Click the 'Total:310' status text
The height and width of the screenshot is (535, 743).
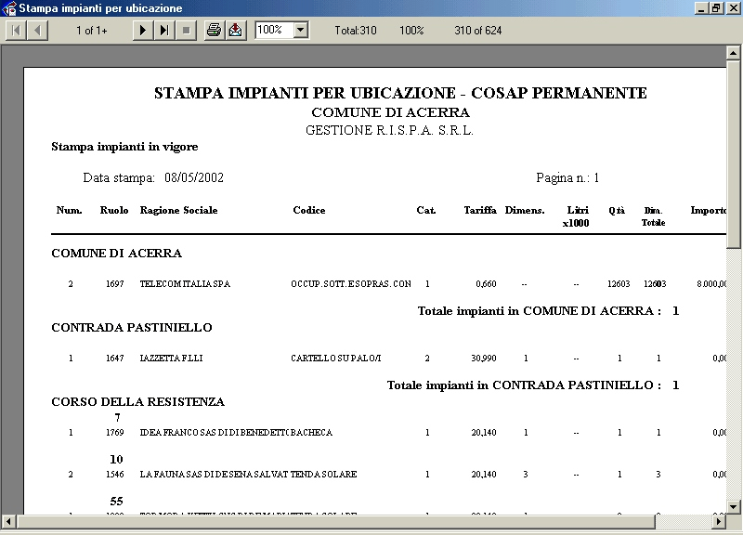356,31
